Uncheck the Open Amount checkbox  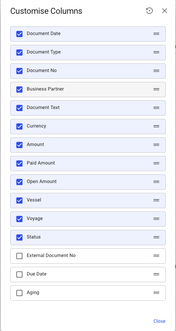point(19,182)
